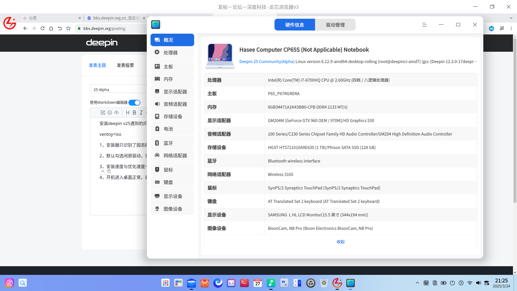The height and width of the screenshot is (291, 517).
Task: Switch to 硬件信息 tab
Action: (x=295, y=25)
